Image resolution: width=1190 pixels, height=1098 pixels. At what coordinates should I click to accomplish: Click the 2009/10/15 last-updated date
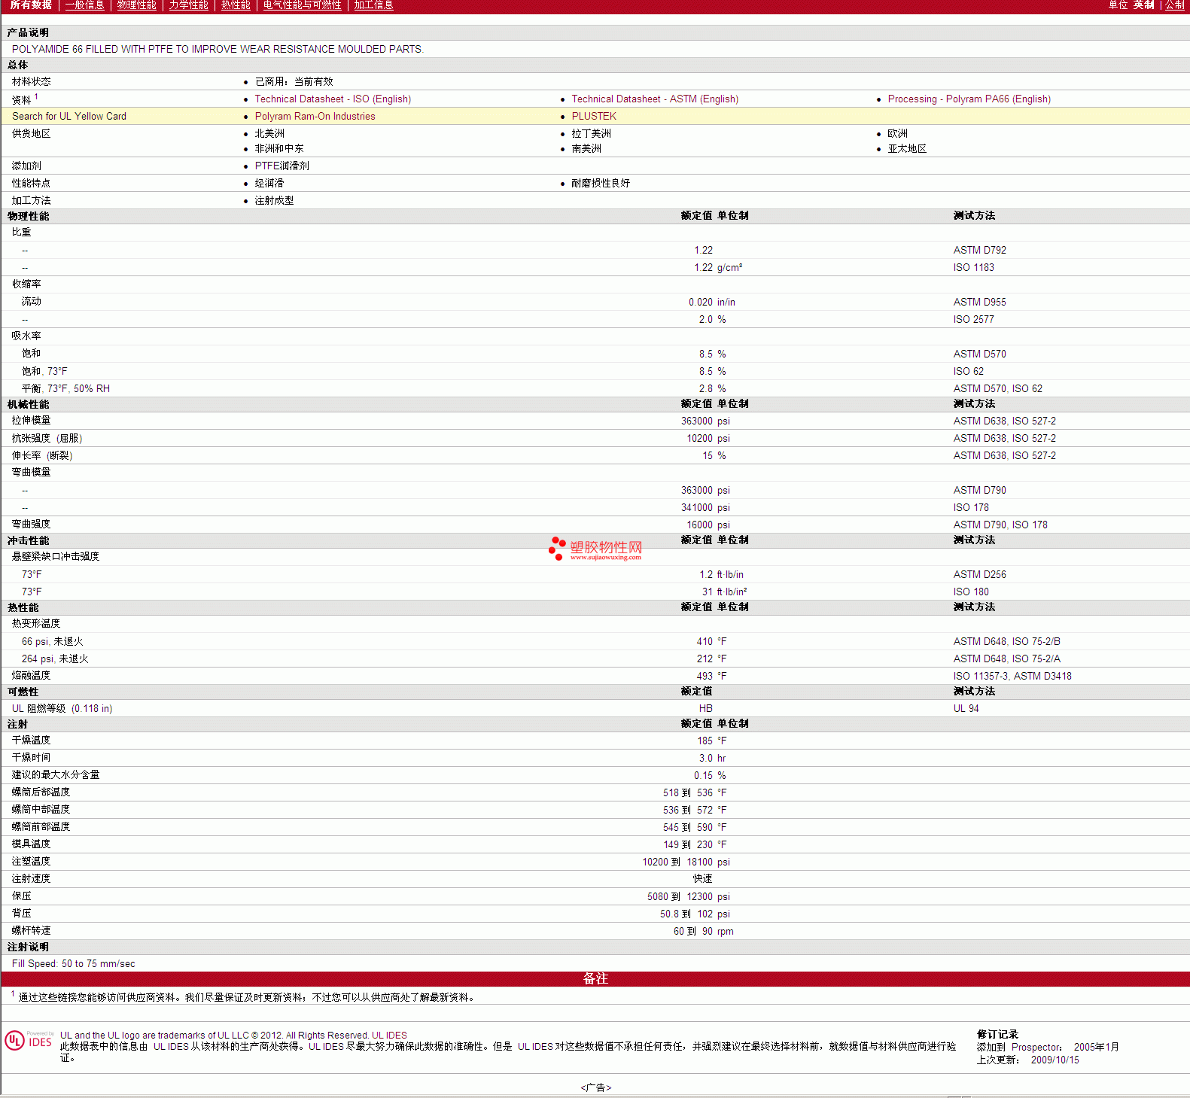click(1055, 1060)
